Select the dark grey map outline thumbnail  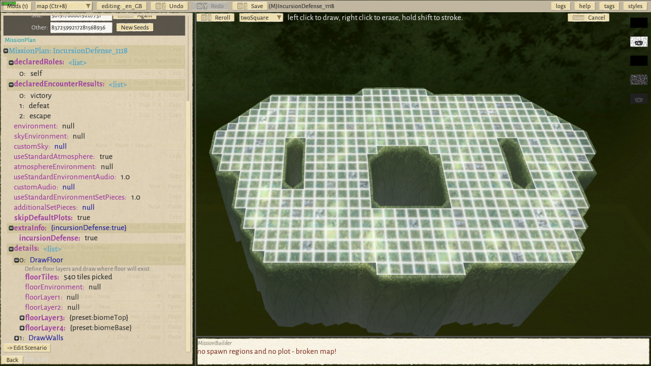(639, 99)
